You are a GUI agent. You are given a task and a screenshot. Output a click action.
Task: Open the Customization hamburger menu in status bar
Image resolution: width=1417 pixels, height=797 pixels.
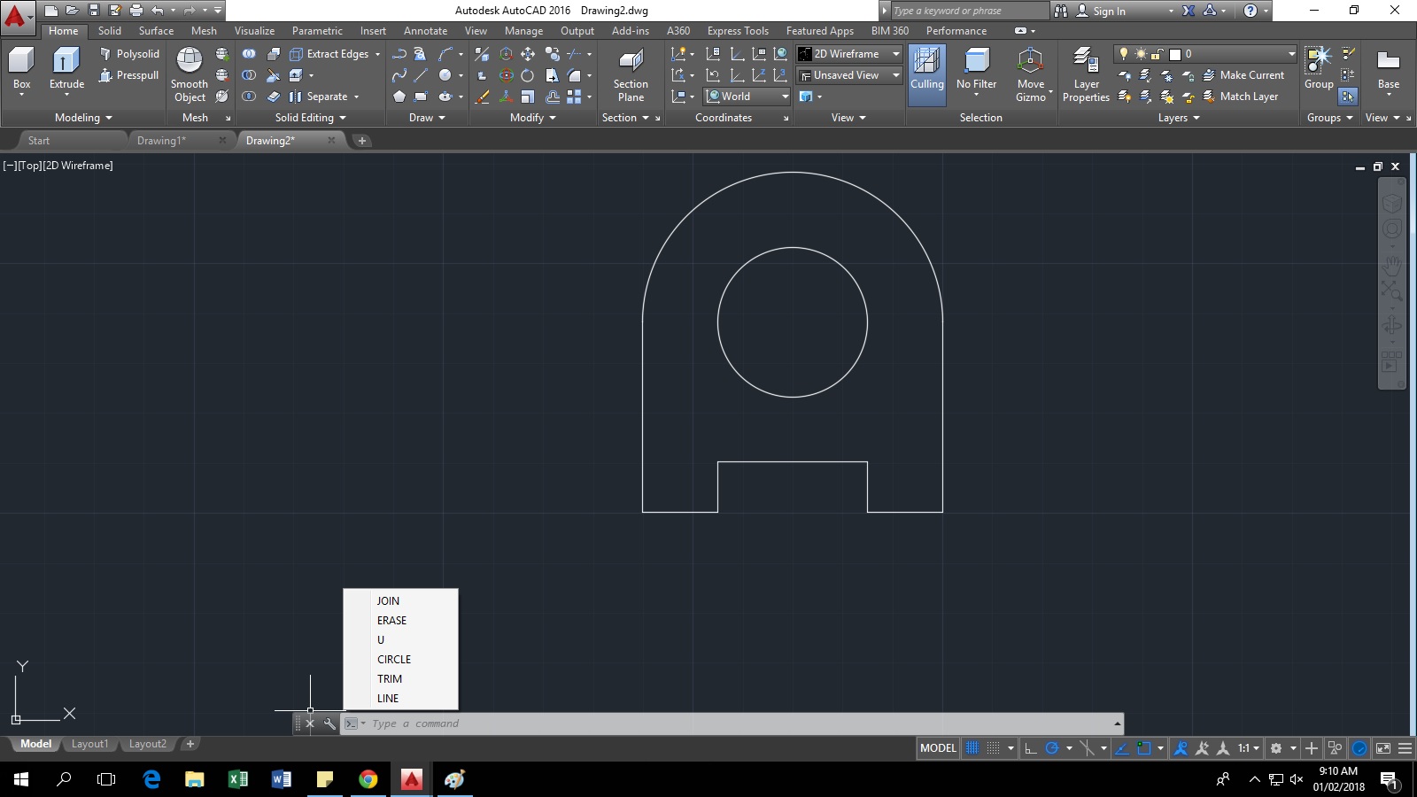(1405, 748)
